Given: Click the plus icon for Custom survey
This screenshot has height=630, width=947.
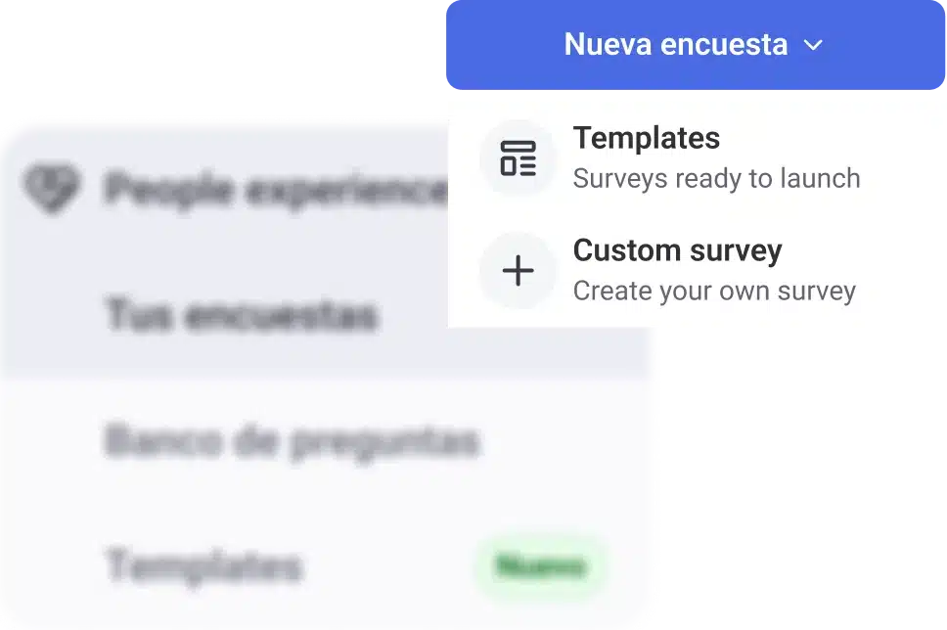Looking at the screenshot, I should [518, 270].
